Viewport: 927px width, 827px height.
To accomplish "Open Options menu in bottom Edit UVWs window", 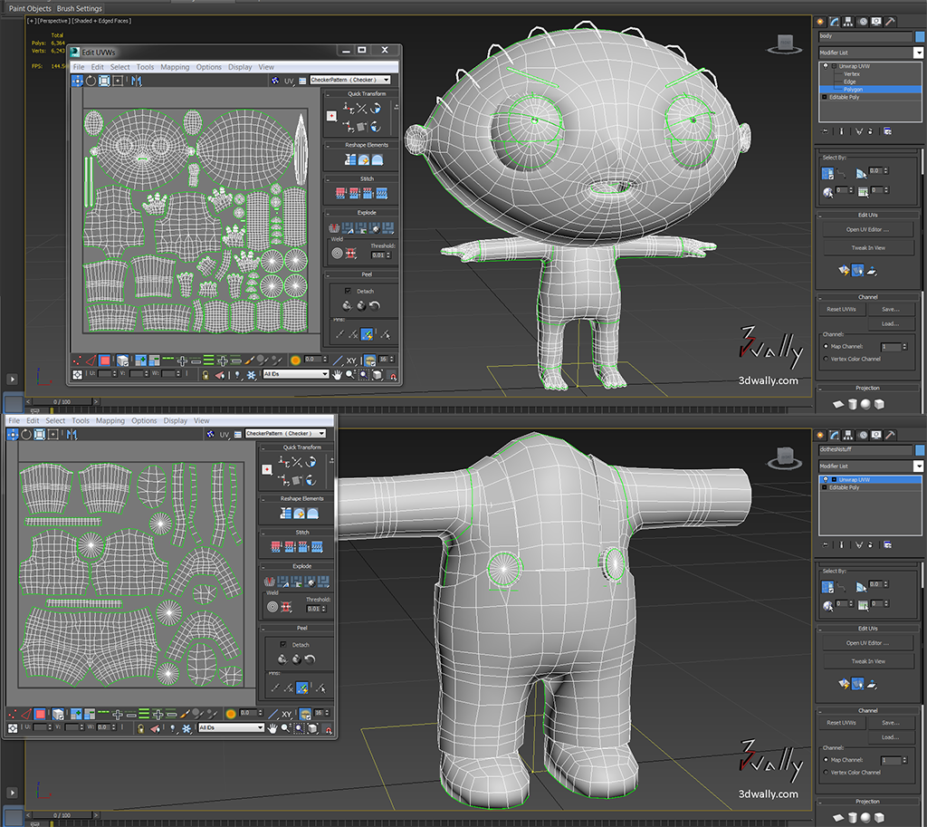I will (x=144, y=420).
